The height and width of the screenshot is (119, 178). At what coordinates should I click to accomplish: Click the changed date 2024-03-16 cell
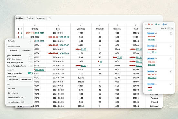[58, 37]
